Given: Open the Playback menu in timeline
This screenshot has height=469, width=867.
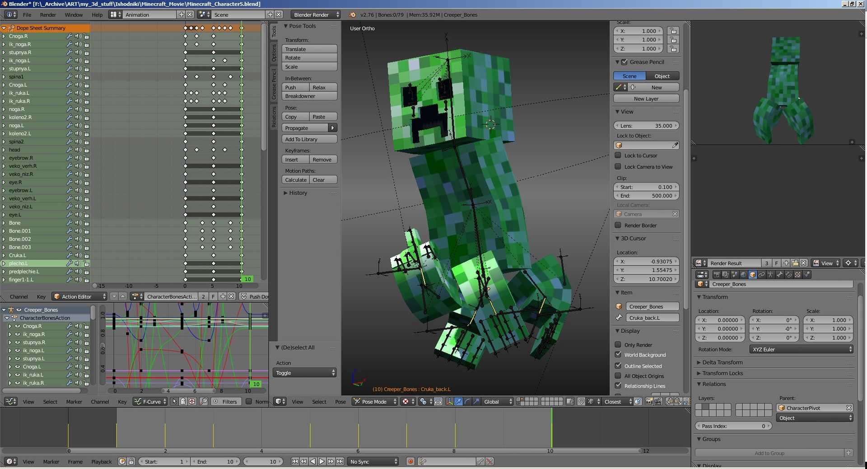Looking at the screenshot, I should pos(101,461).
